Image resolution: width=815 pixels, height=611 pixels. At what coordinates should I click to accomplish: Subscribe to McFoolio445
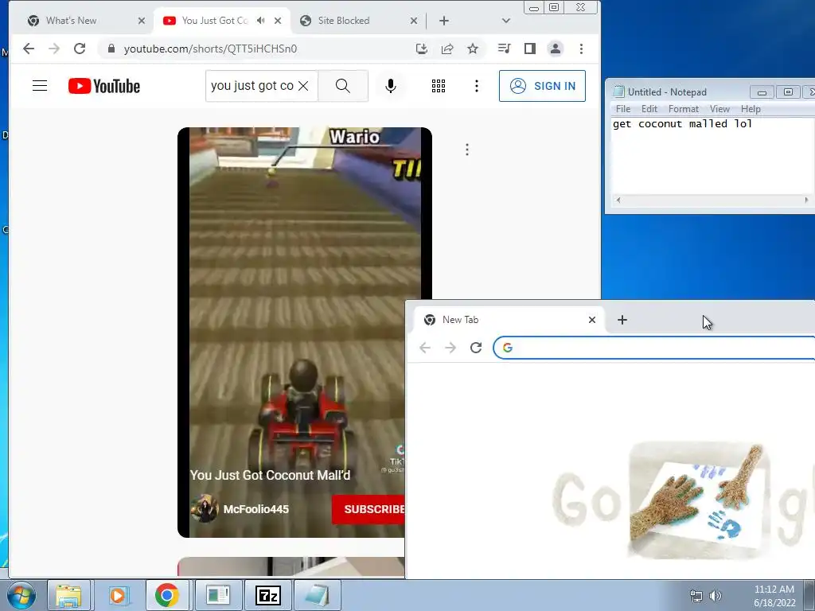coord(369,509)
